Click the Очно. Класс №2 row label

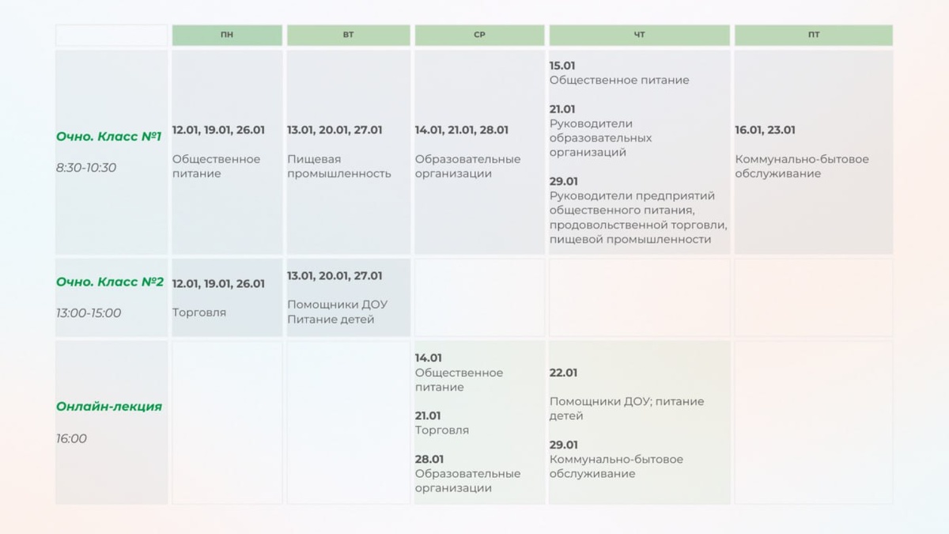[110, 282]
